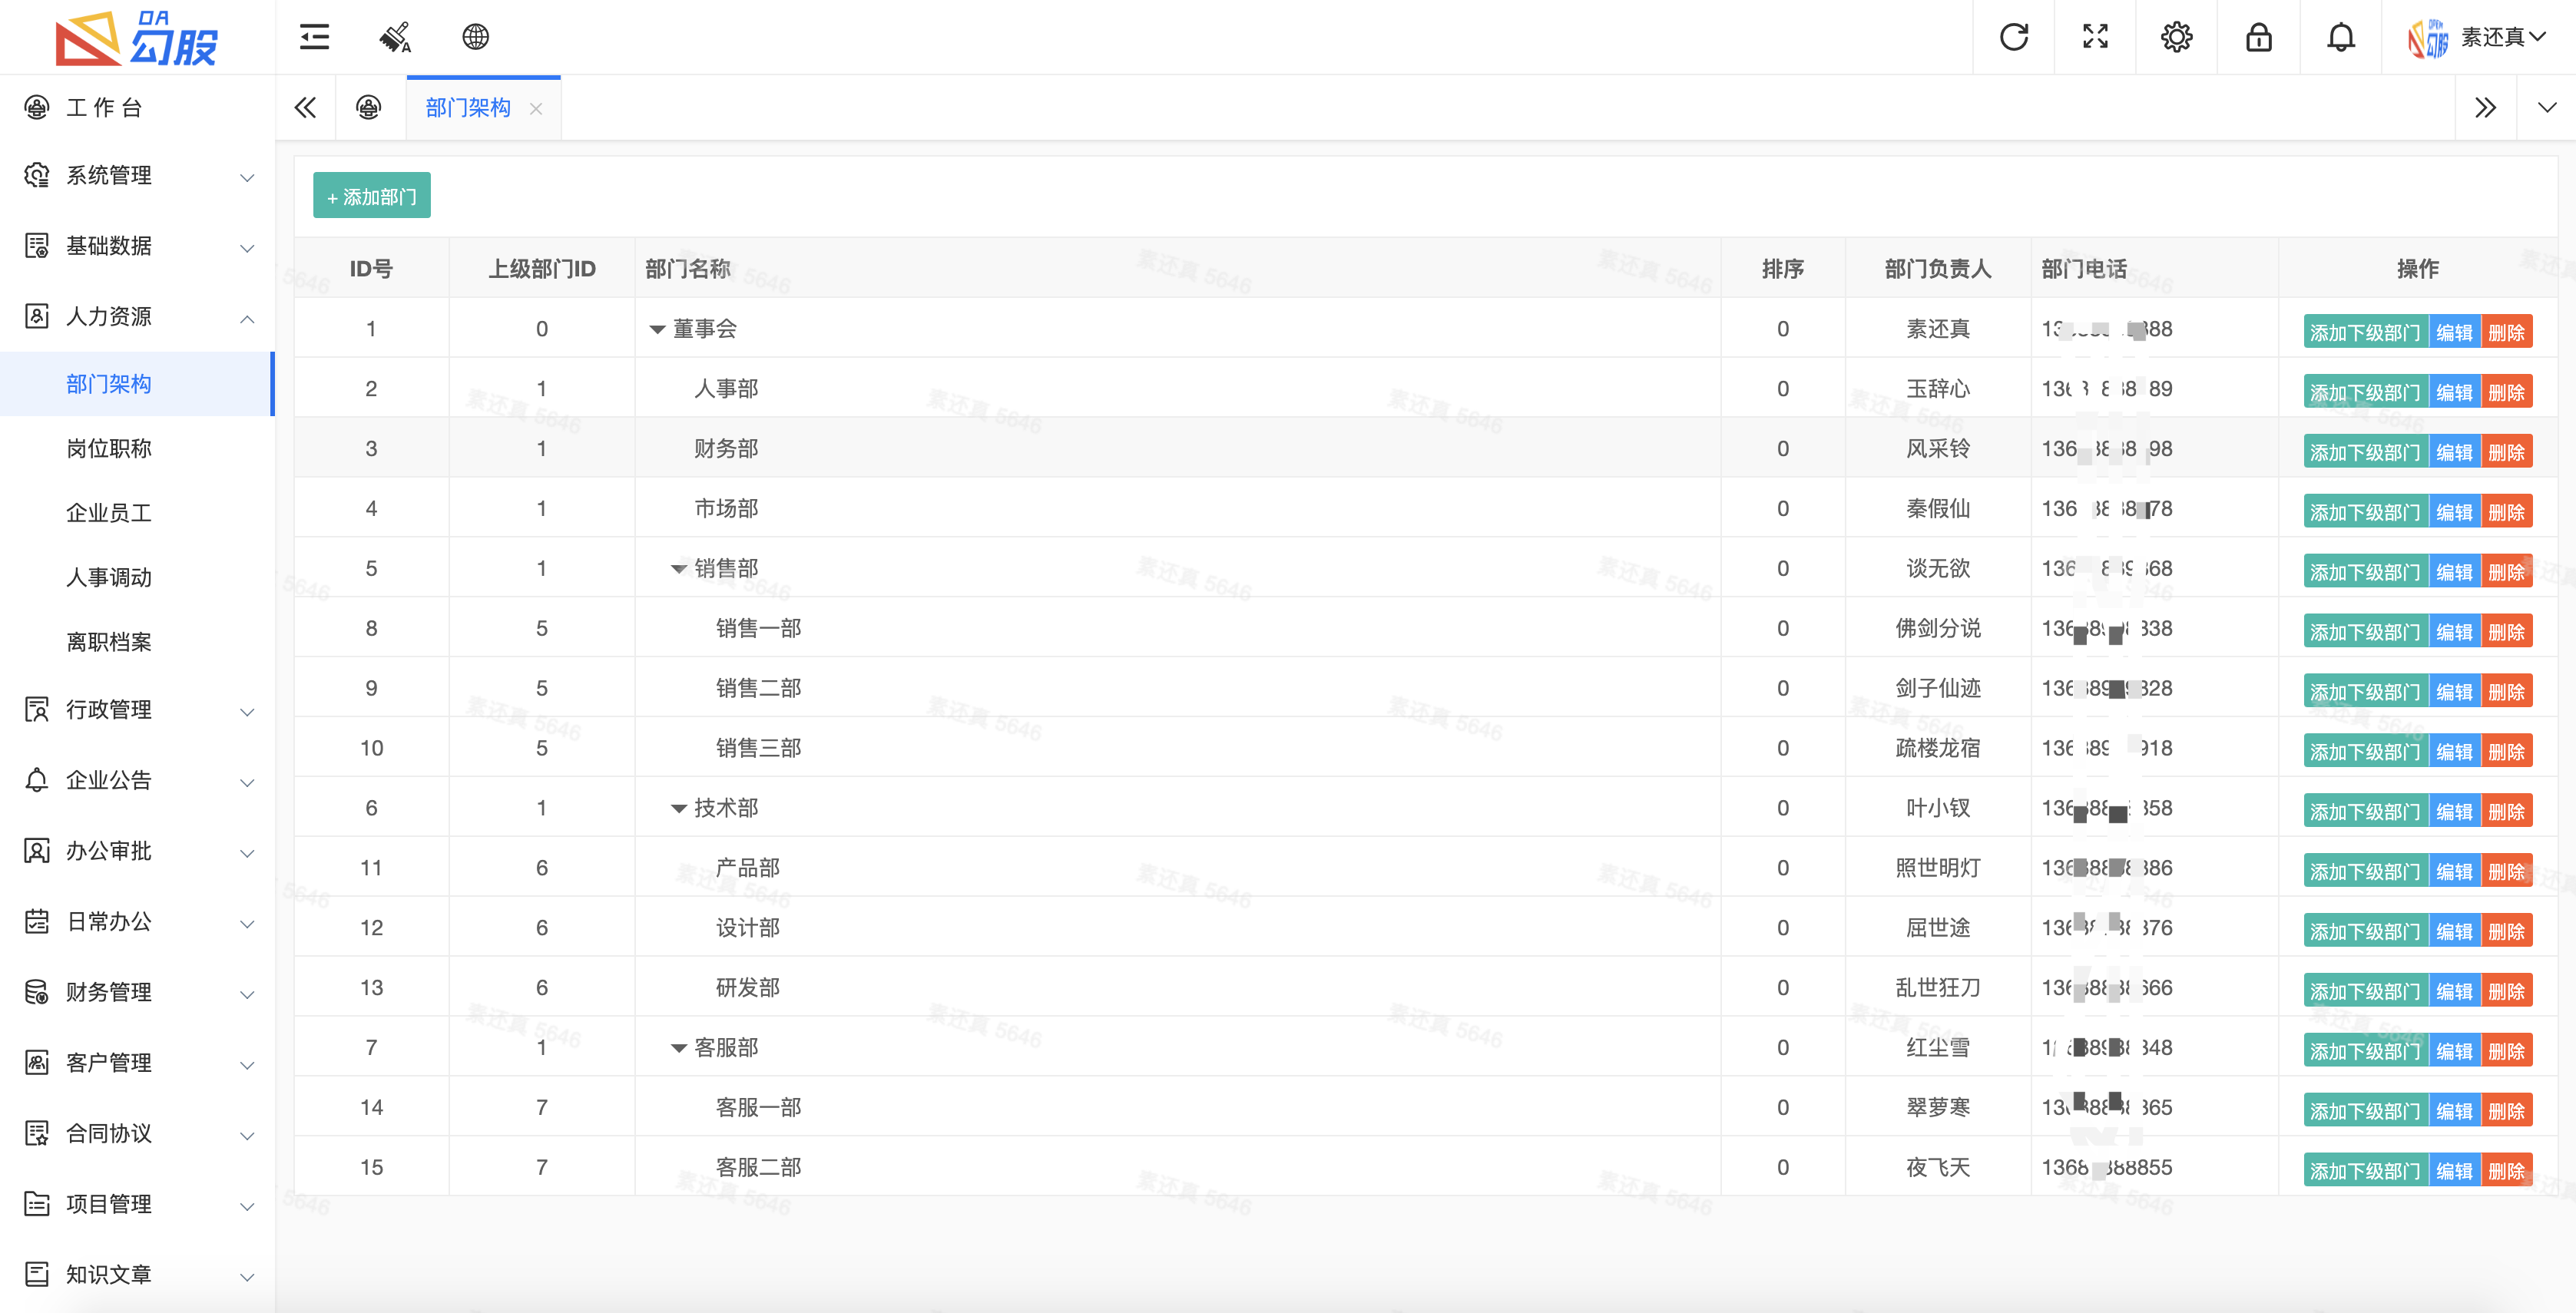Open settings gear icon in header
The image size is (2576, 1313).
pyautogui.click(x=2176, y=37)
